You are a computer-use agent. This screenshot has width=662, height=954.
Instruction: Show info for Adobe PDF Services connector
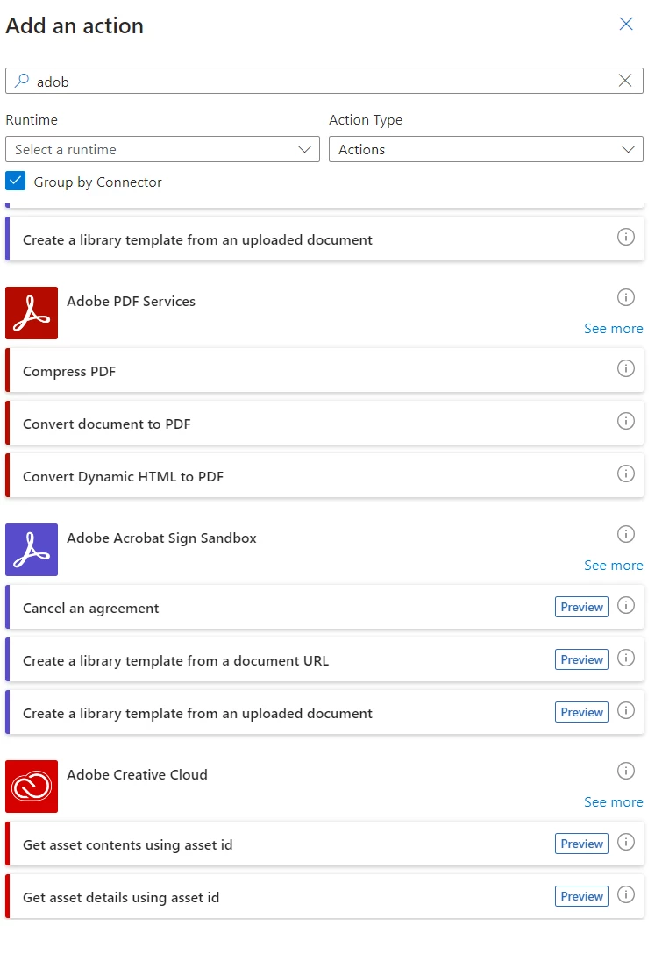[625, 297]
